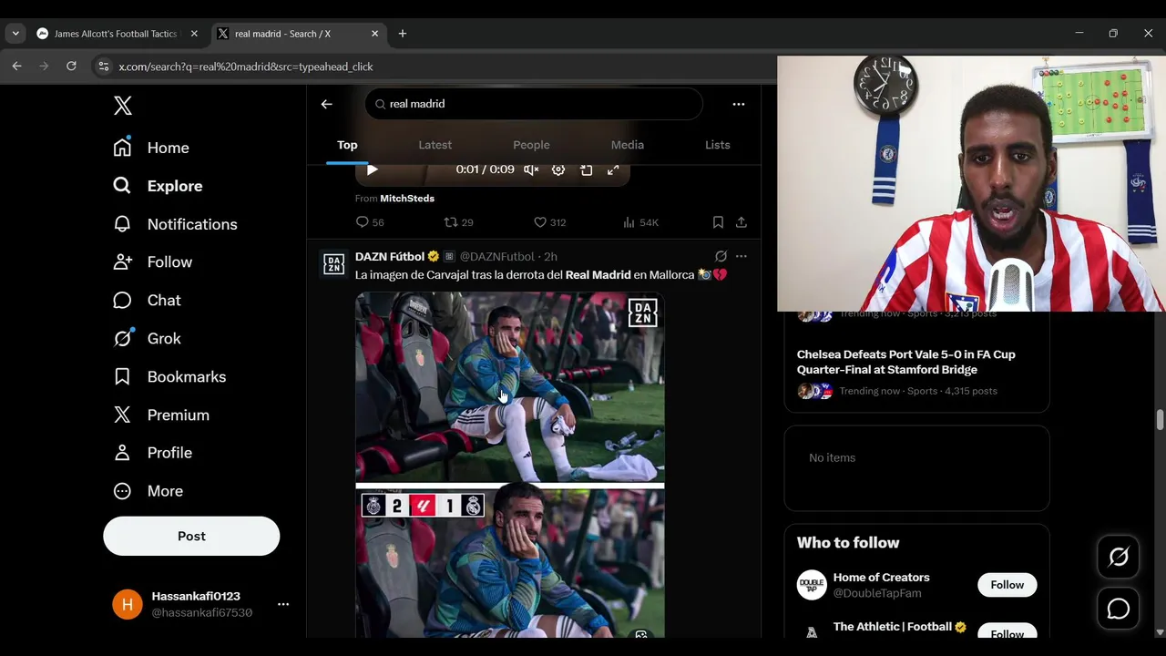Open Premium in sidebar

click(161, 415)
